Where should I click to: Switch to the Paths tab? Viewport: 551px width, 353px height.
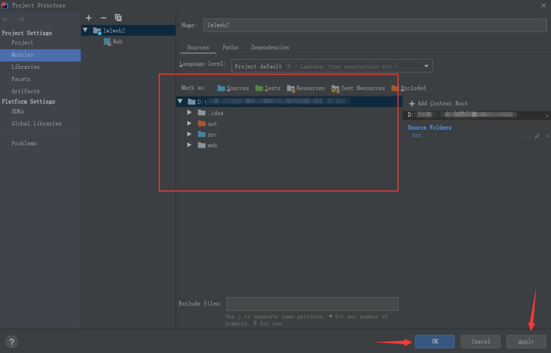click(230, 47)
